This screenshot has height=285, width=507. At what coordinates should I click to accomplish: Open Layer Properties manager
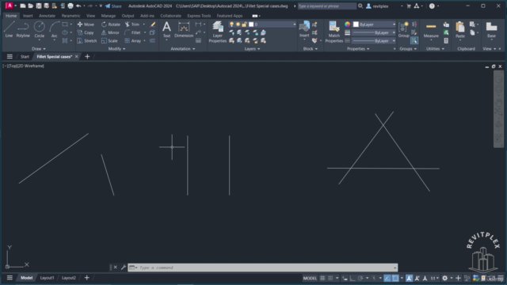tap(217, 32)
